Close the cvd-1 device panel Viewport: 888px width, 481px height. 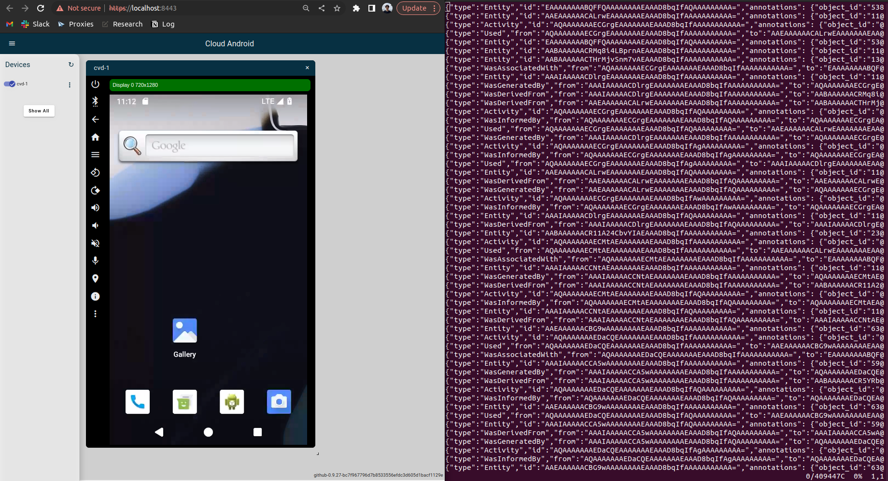tap(307, 68)
